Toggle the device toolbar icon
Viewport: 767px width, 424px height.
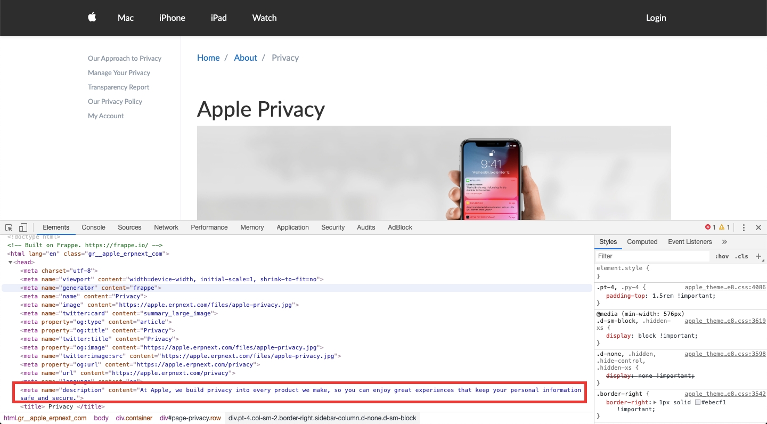(x=23, y=227)
